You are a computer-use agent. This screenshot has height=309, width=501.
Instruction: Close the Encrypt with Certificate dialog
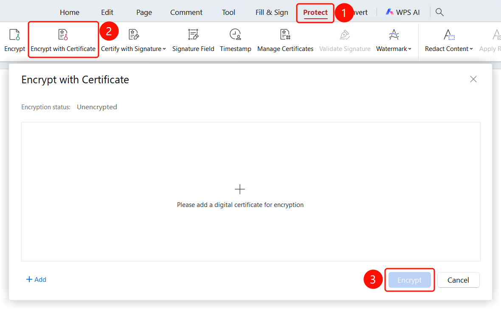[473, 79]
